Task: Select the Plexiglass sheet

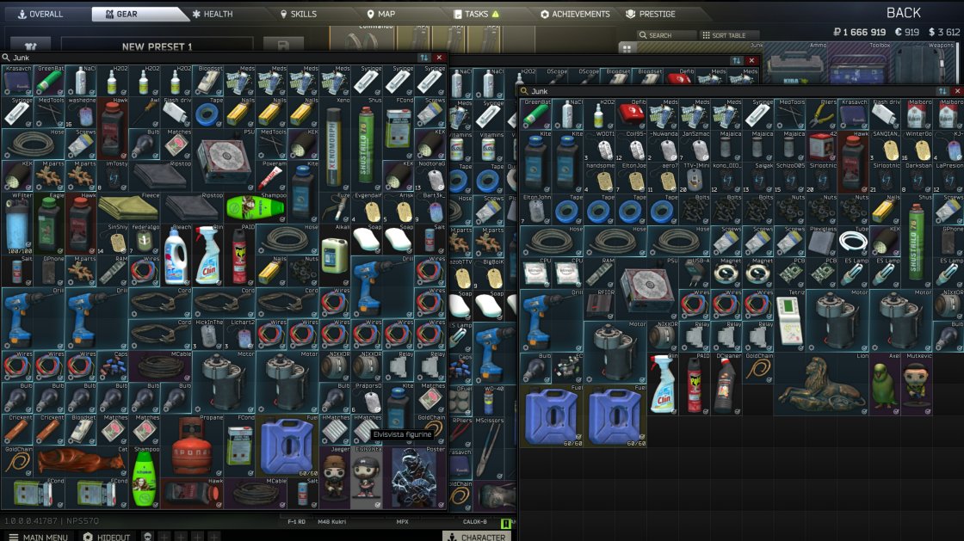Action: 821,241
